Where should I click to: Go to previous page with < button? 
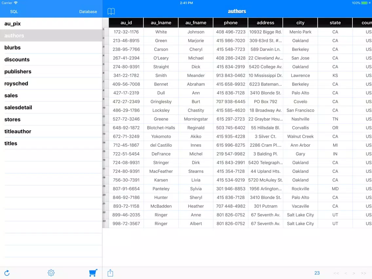tap(346, 273)
